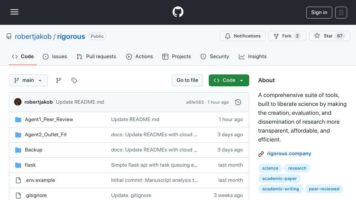Go to the GitHub logo homepage

(x=178, y=12)
